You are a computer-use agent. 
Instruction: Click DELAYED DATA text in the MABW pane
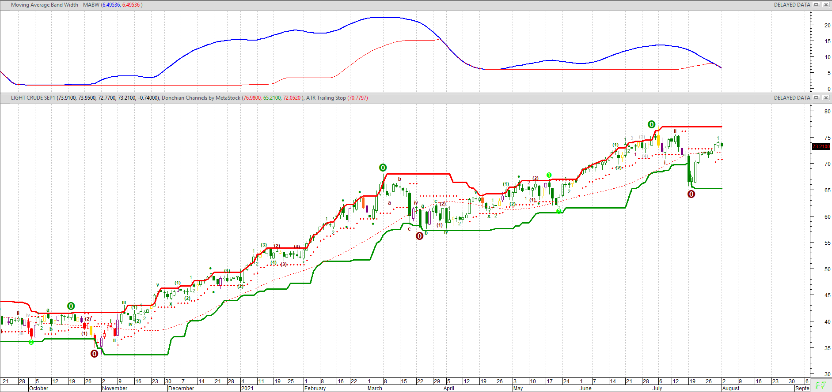[792, 5]
